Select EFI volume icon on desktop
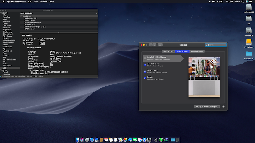255x143 pixels. [249, 19]
